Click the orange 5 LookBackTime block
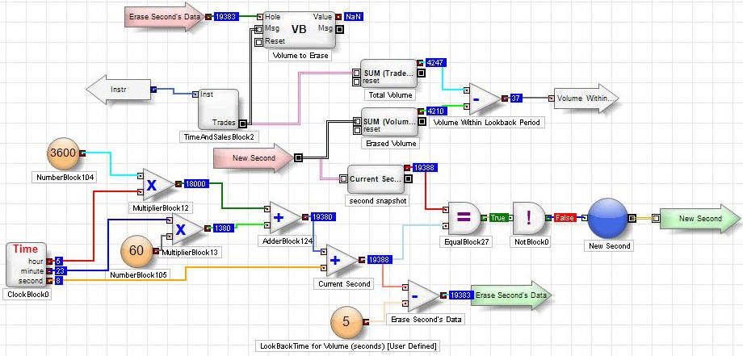The image size is (743, 356). pyautogui.click(x=347, y=321)
